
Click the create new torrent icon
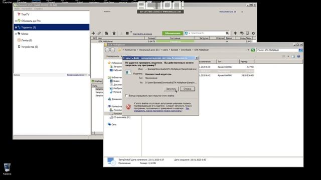pos(106,33)
